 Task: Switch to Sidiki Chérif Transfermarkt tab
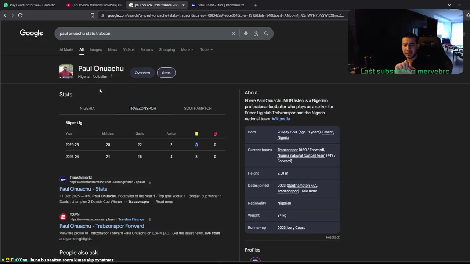pos(218,5)
